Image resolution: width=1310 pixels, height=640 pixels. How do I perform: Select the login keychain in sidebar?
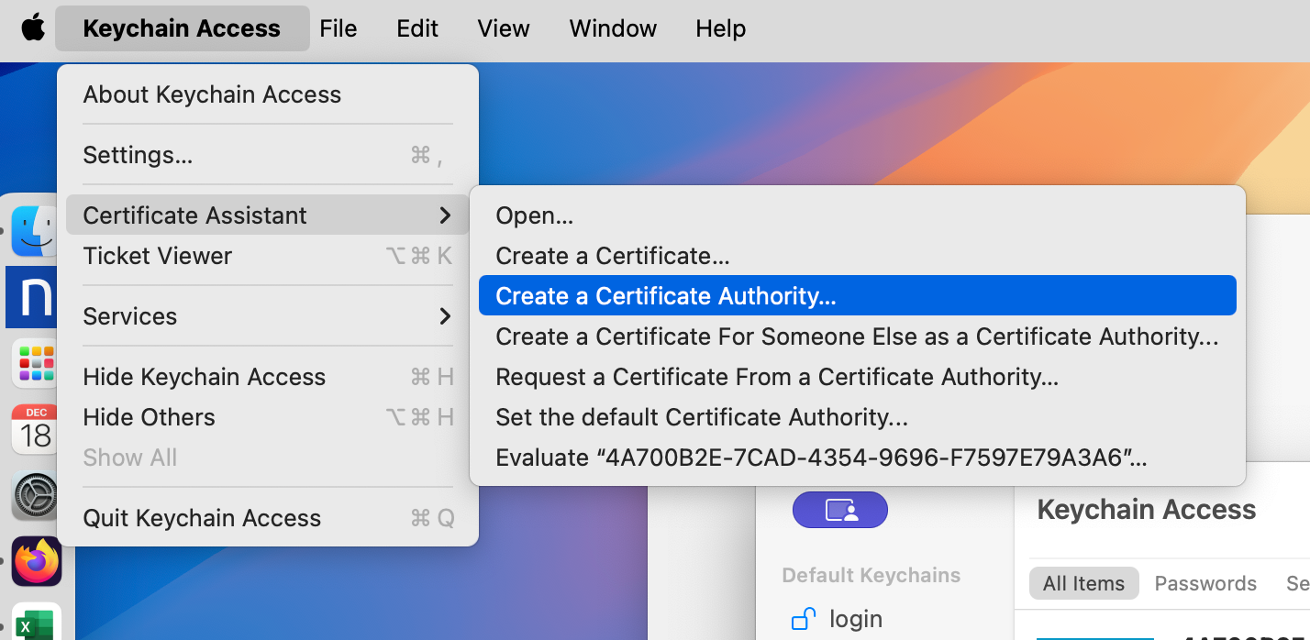pyautogui.click(x=855, y=619)
